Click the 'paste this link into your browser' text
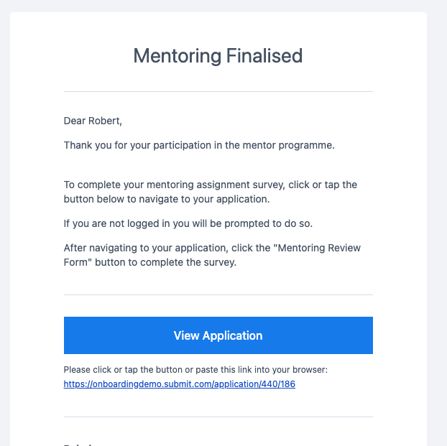The width and height of the screenshot is (447, 446). click(262, 370)
